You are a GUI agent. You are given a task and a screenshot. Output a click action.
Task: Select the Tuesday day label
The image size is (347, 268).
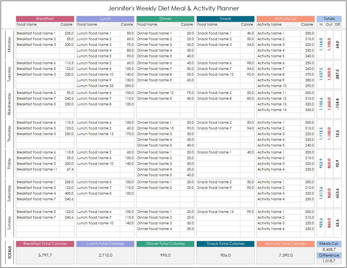9,74
